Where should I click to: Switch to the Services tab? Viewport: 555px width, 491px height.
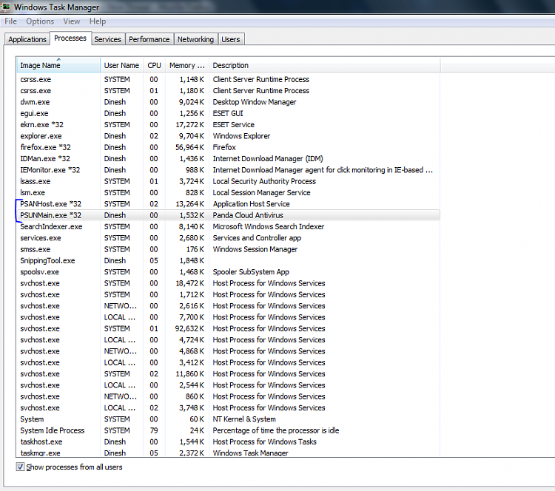[x=107, y=39]
